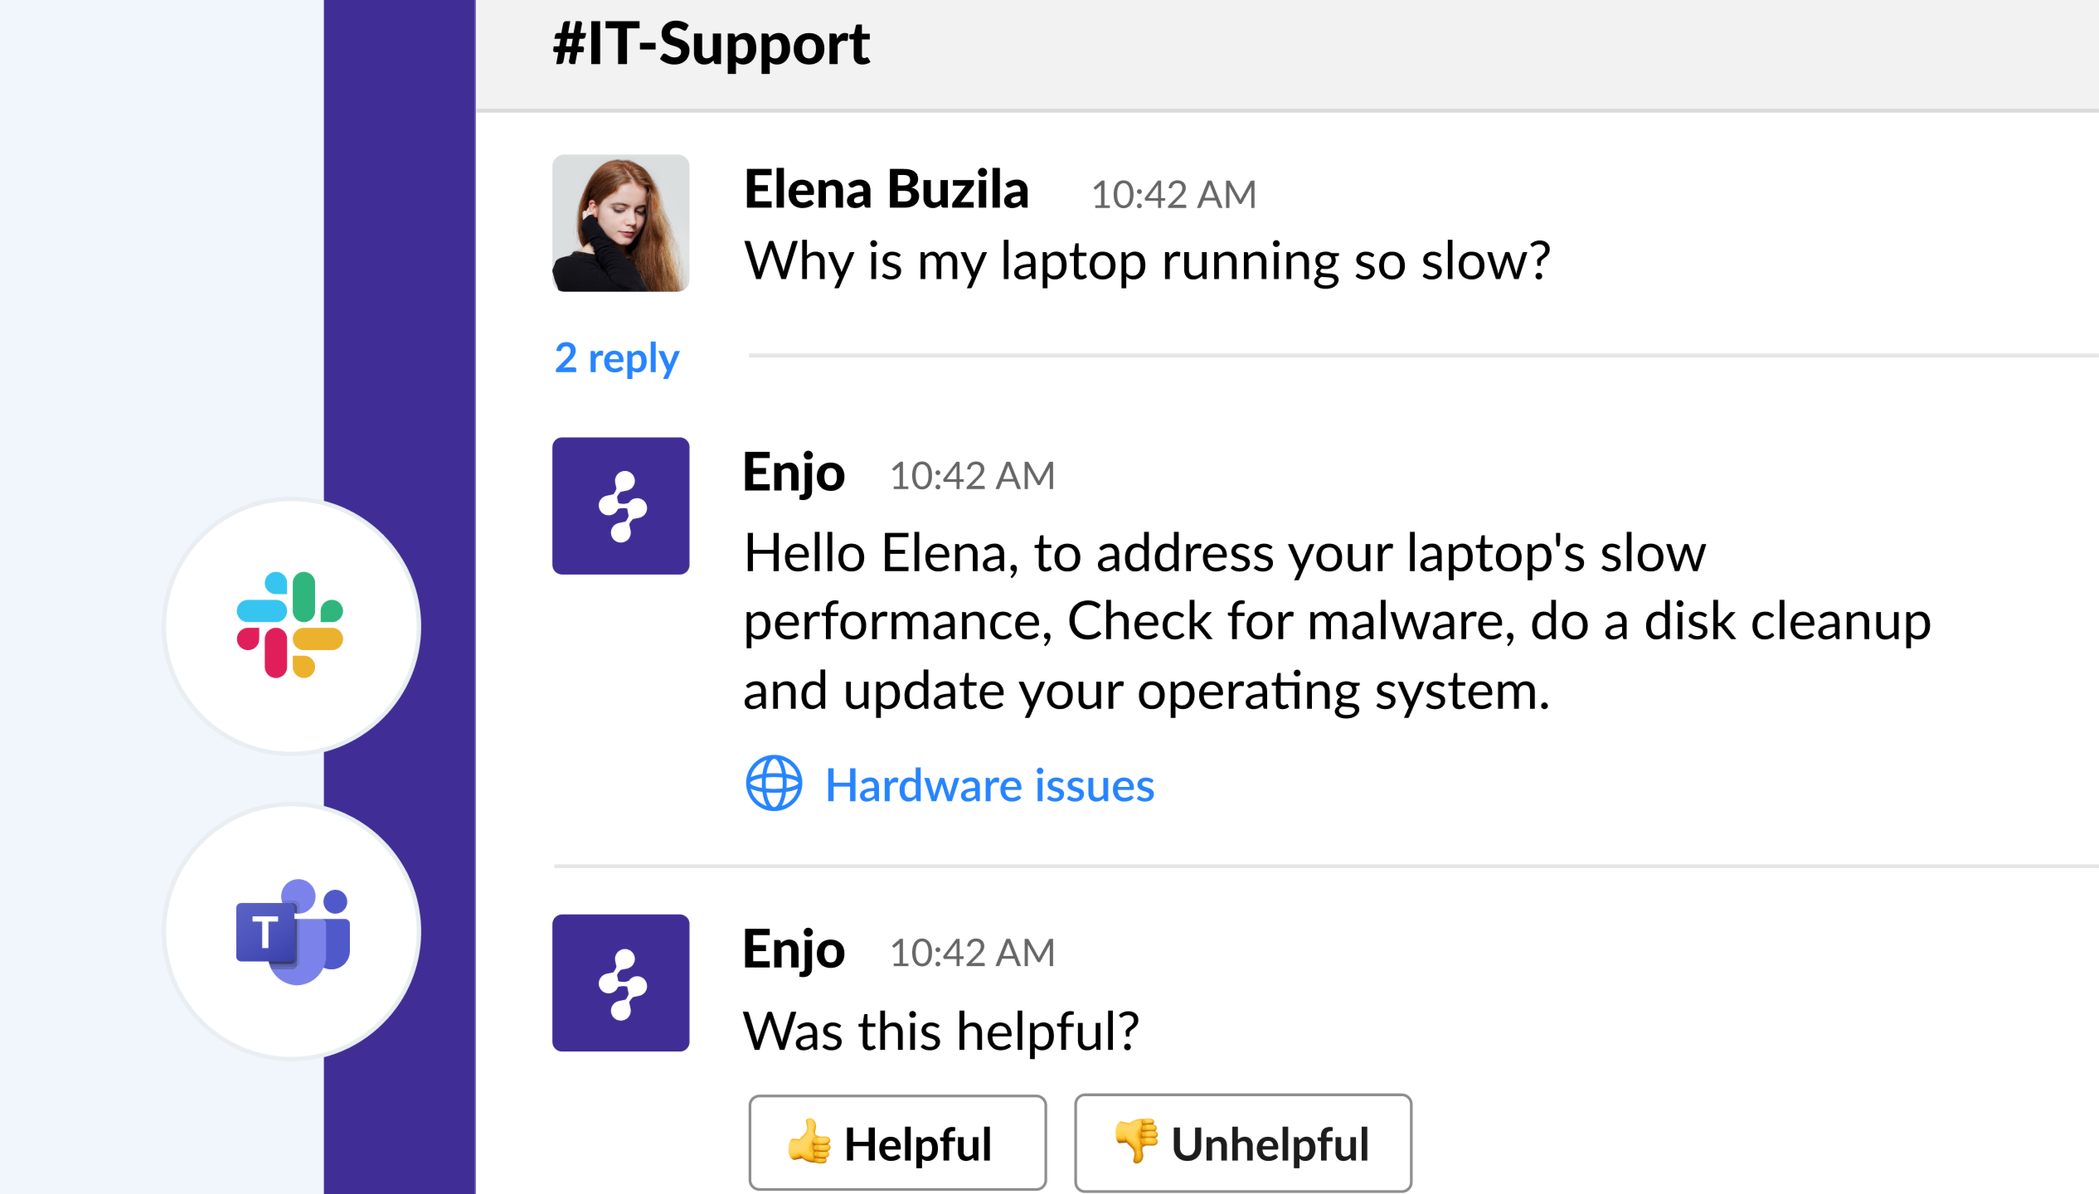The width and height of the screenshot is (2099, 1194).
Task: Click Elena Buzila's username
Action: 886,190
